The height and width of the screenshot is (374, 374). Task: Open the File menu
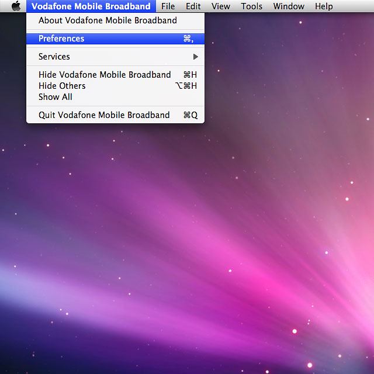168,6
